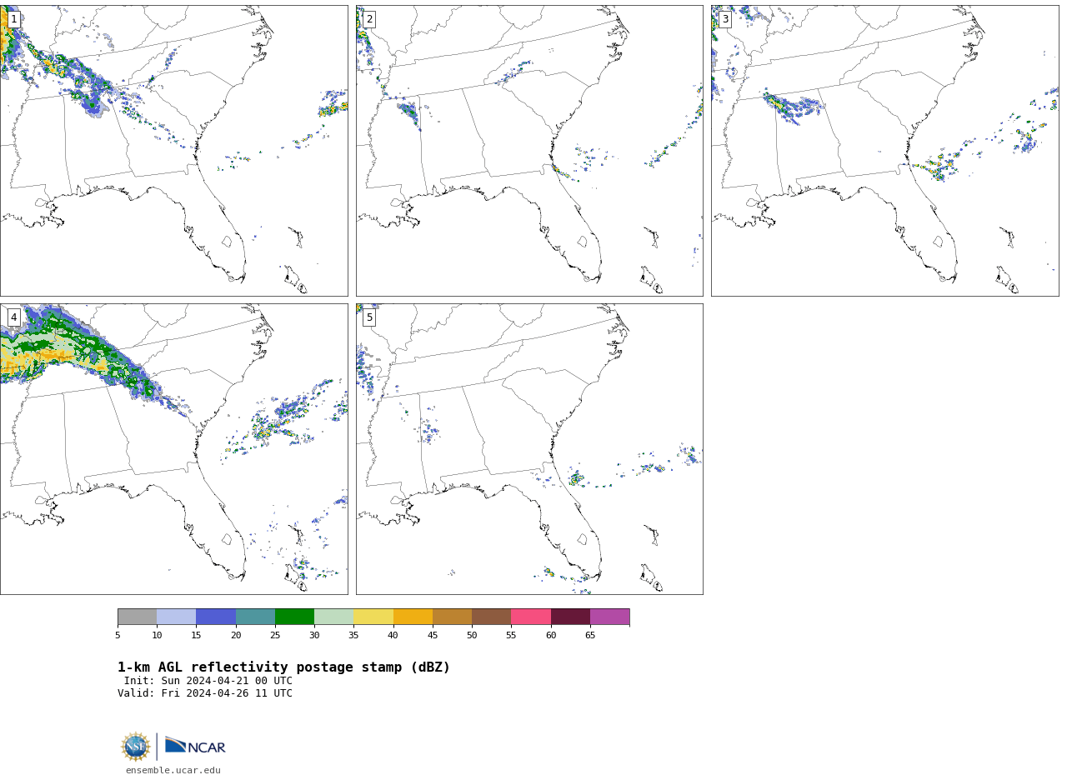
Task: Click the orange 40-45 dBZ swatch
Action: pos(413,617)
